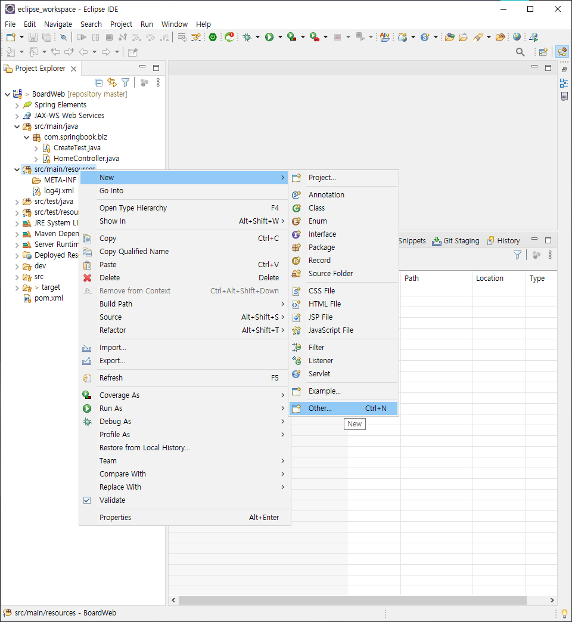Close the Project Explorer tab
Image resolution: width=572 pixels, height=622 pixels.
[73, 69]
